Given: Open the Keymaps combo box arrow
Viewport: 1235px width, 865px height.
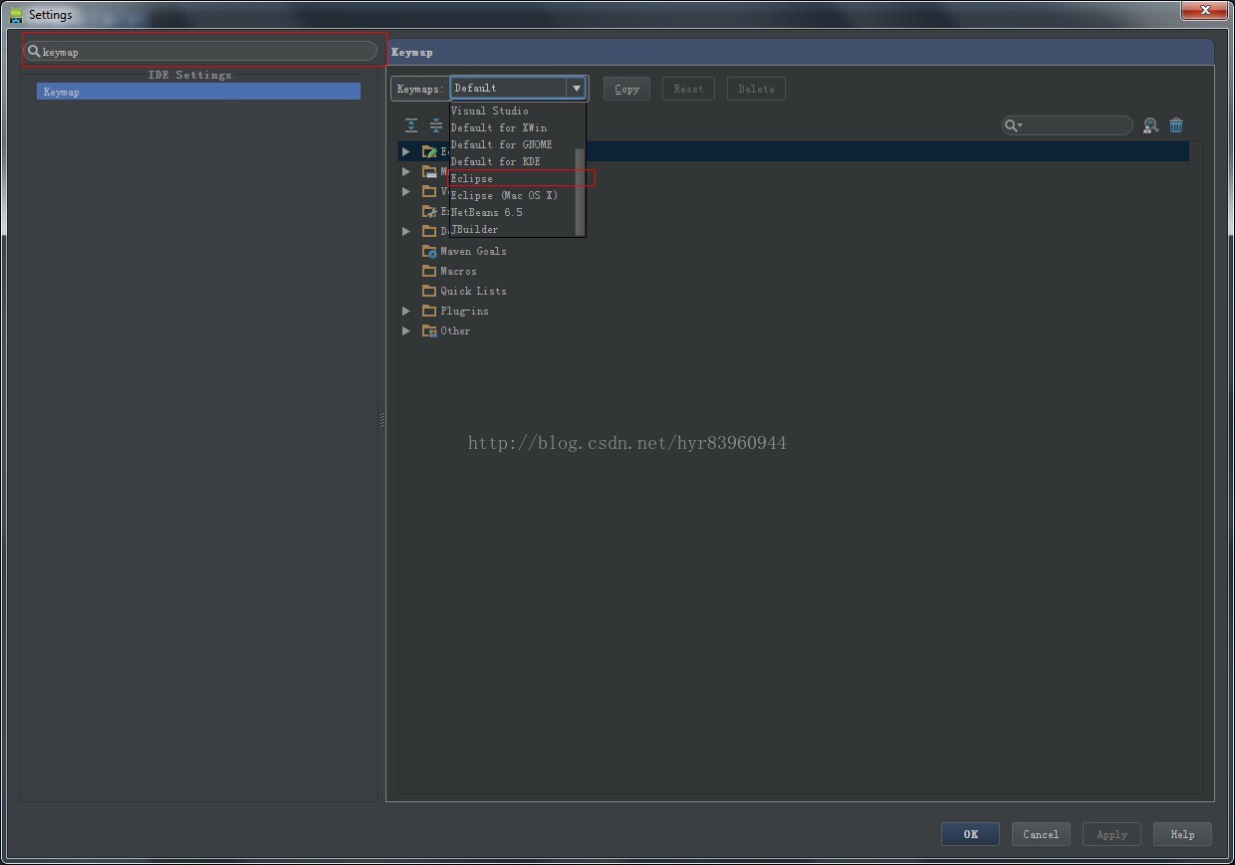Looking at the screenshot, I should pyautogui.click(x=577, y=88).
